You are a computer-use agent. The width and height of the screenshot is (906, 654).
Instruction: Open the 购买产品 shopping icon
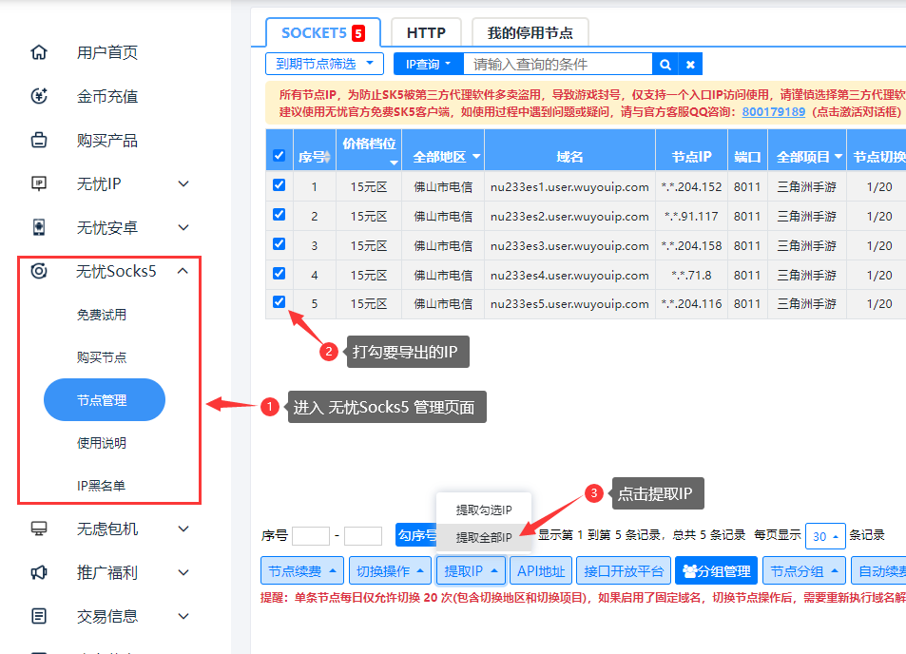38,140
